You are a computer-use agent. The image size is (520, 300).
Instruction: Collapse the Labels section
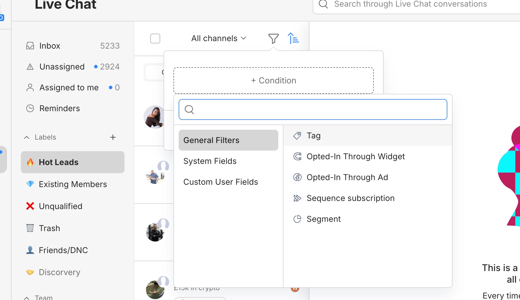[27, 137]
